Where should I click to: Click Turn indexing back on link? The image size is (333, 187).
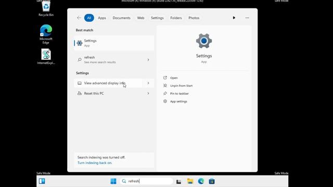coord(95,163)
